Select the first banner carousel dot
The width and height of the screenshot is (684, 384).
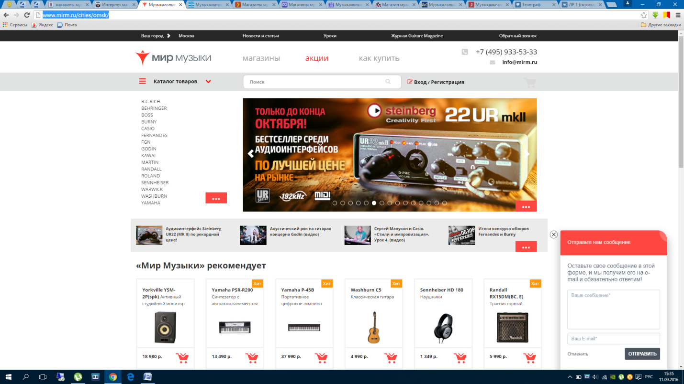point(335,203)
